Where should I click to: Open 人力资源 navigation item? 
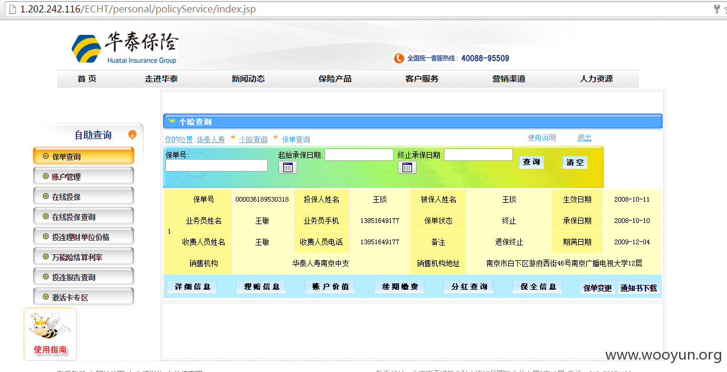pos(596,79)
